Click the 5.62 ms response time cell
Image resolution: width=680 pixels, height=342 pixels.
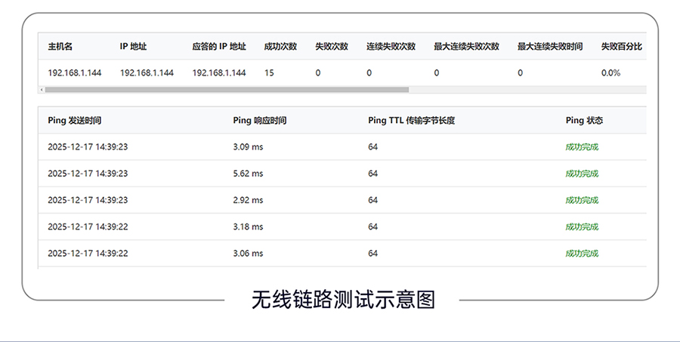(x=248, y=174)
